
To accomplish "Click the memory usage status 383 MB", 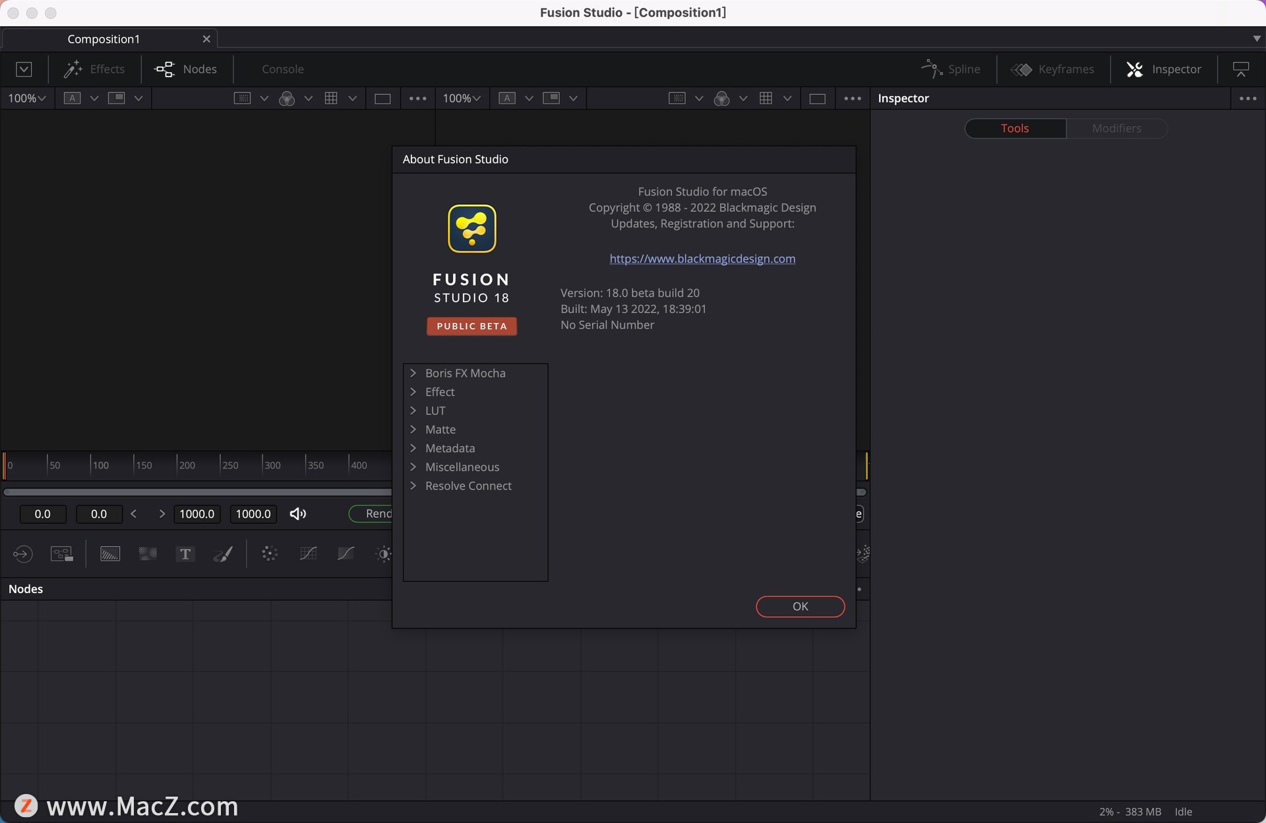I will [x=1143, y=812].
